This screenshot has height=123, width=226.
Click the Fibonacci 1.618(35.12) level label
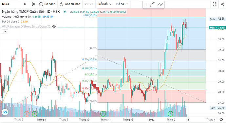(x=89, y=15)
